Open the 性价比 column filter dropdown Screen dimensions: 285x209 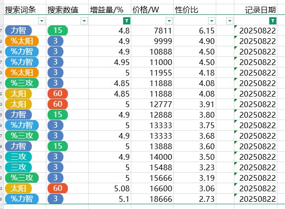point(211,21)
